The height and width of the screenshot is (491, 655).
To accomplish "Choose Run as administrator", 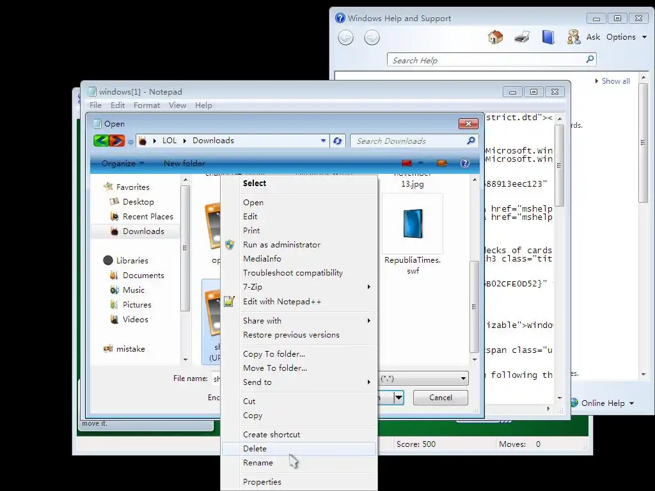I will pos(299,245).
